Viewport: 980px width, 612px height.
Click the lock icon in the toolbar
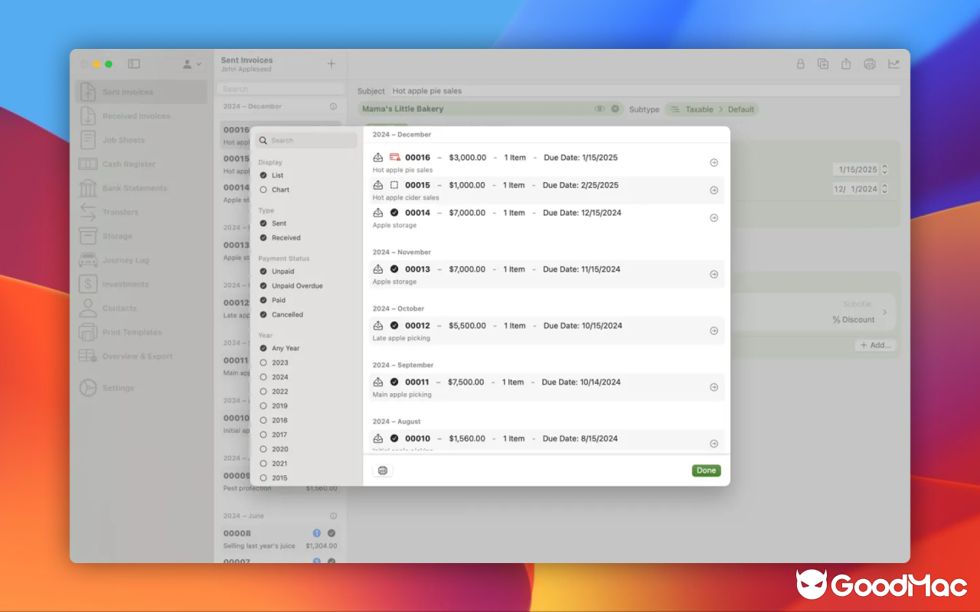click(800, 64)
